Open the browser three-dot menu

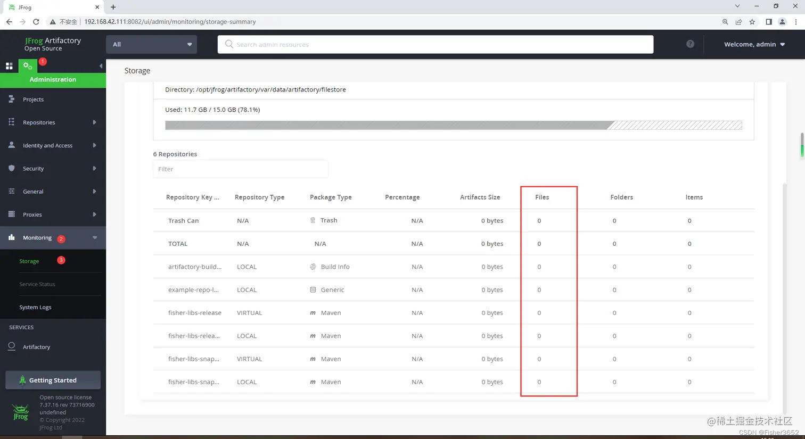click(796, 22)
